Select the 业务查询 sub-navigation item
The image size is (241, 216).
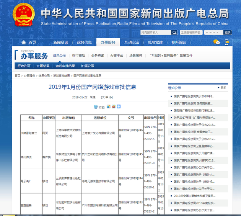pyautogui.click(x=98, y=56)
